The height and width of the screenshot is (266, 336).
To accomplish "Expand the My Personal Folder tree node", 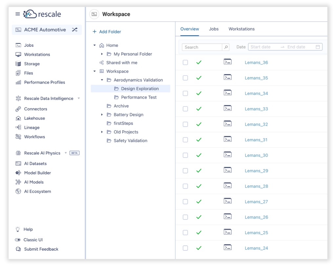I will (x=102, y=54).
